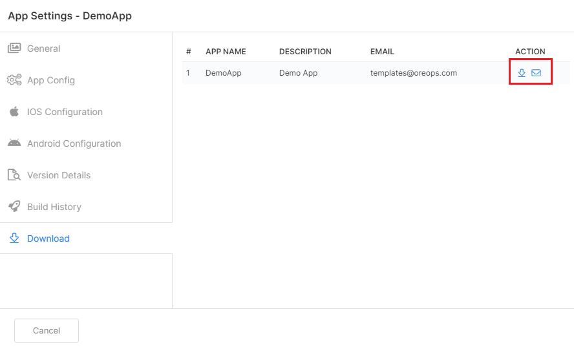Click the App Config gears icon
This screenshot has width=574, height=349.
[14, 79]
